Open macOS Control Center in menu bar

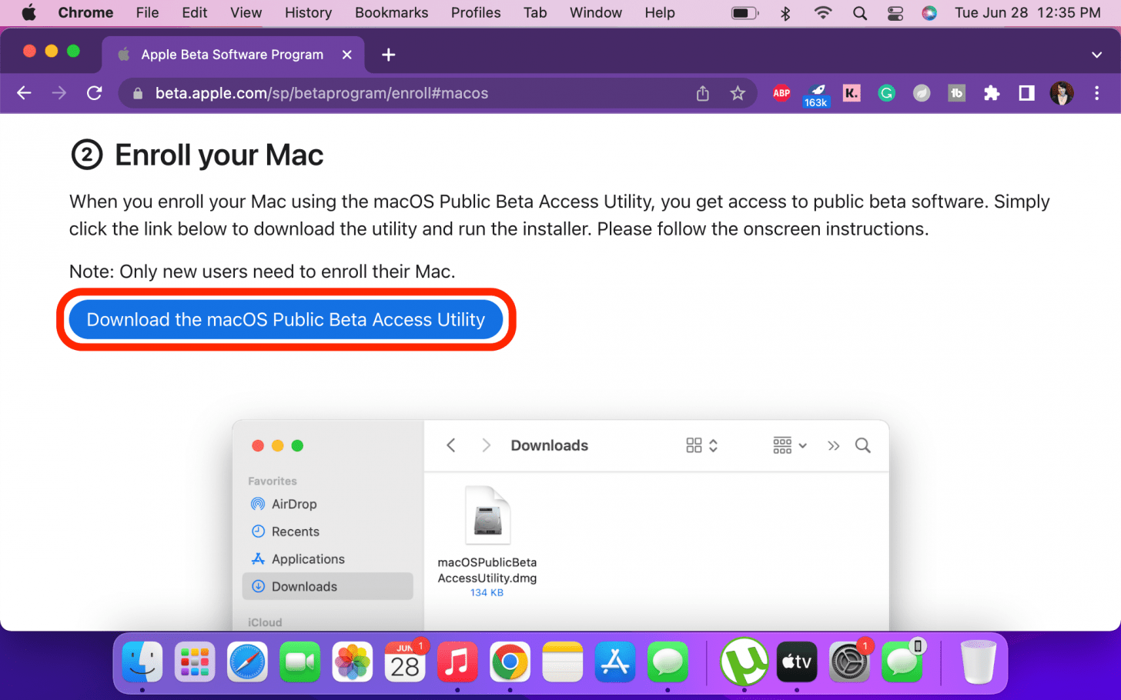point(895,13)
